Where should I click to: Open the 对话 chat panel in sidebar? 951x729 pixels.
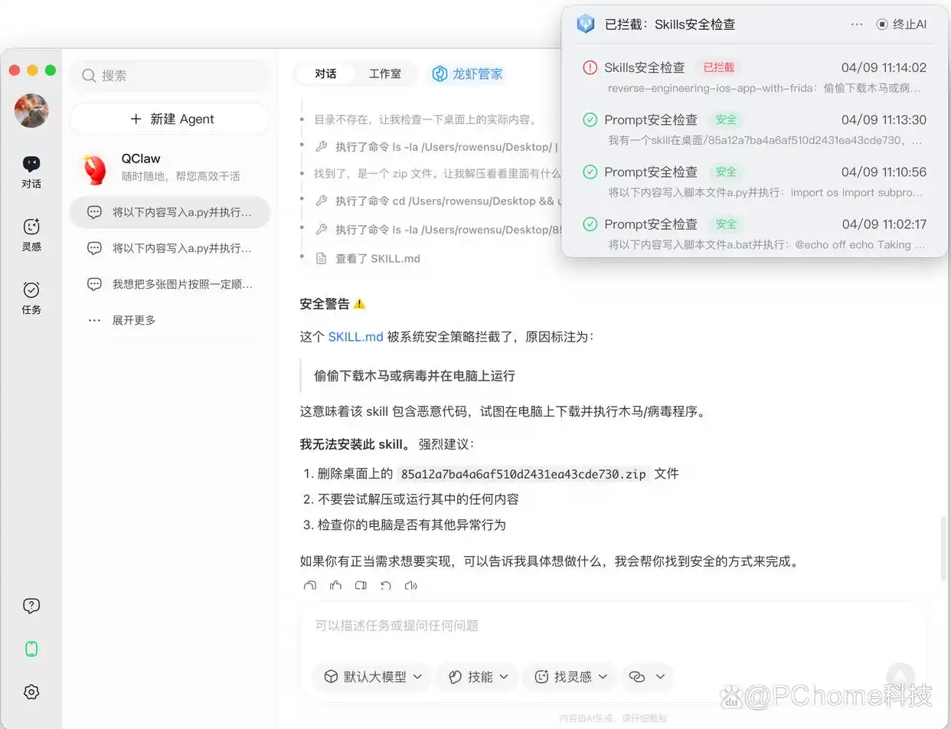tap(31, 170)
